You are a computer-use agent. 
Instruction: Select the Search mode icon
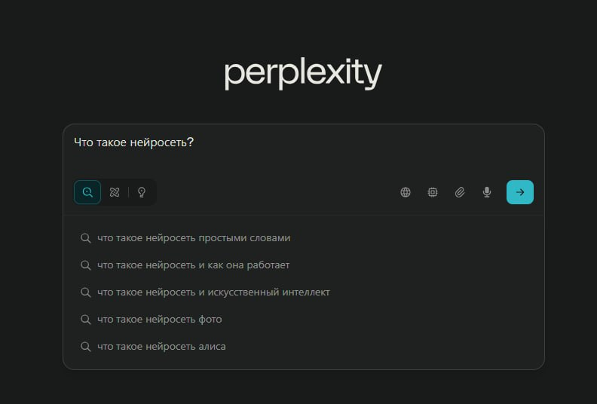click(87, 192)
